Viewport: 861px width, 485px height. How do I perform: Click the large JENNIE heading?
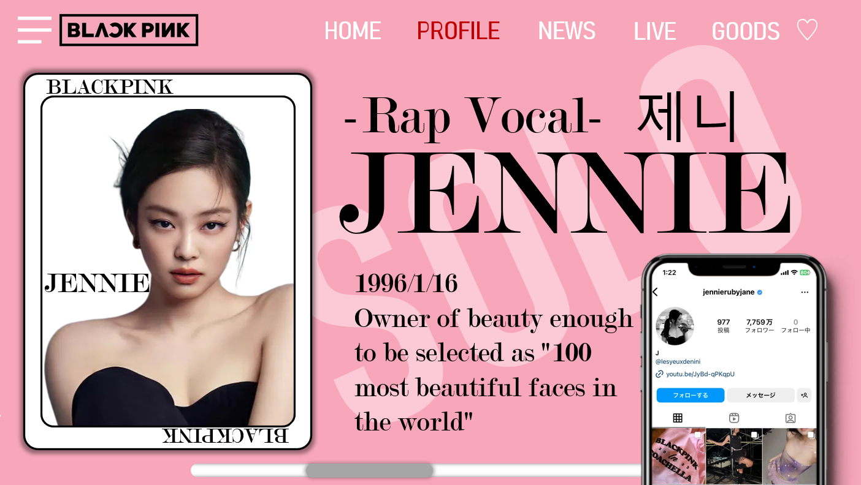565,194
